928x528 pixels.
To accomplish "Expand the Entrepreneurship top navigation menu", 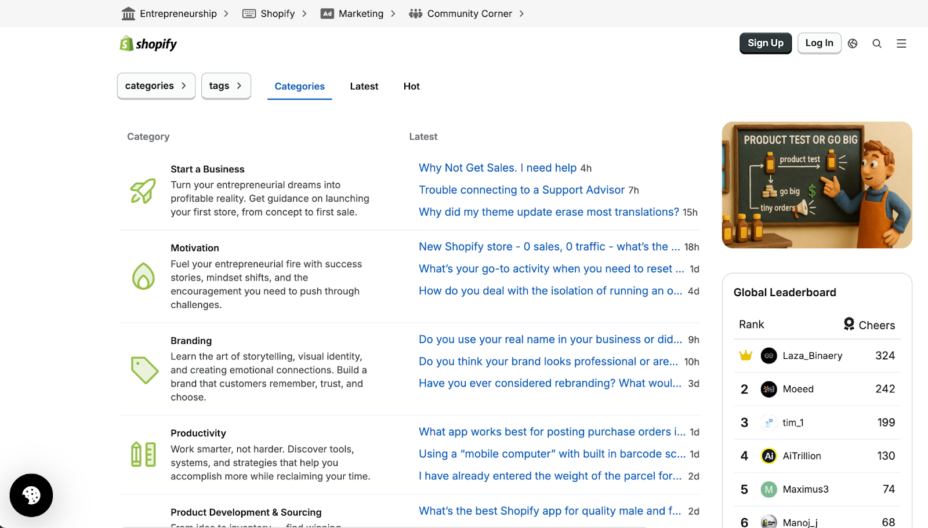I will point(175,13).
